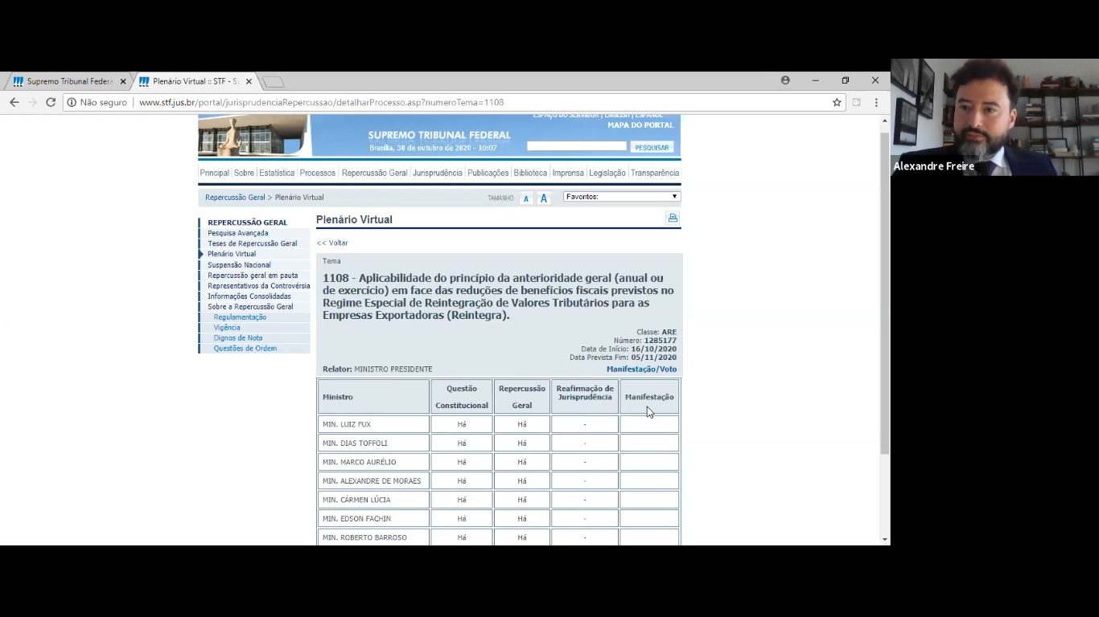Reload the page with refresh icon
1099x617 pixels.
pyautogui.click(x=51, y=103)
